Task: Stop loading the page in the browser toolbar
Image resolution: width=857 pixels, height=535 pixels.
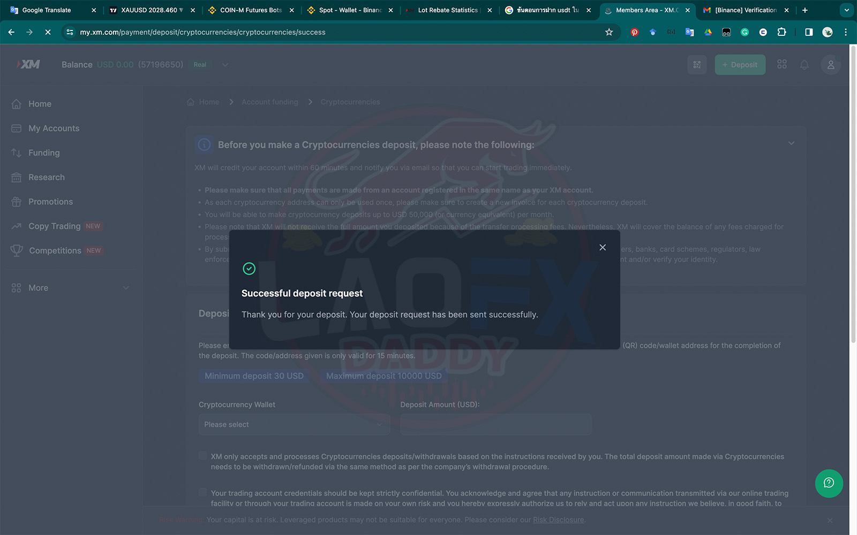Action: [48, 32]
